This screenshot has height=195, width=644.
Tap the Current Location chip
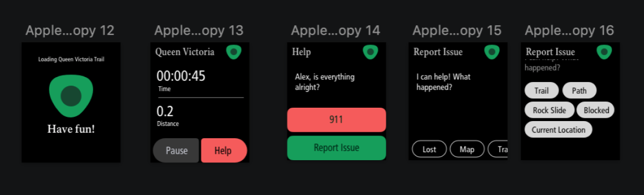(558, 130)
